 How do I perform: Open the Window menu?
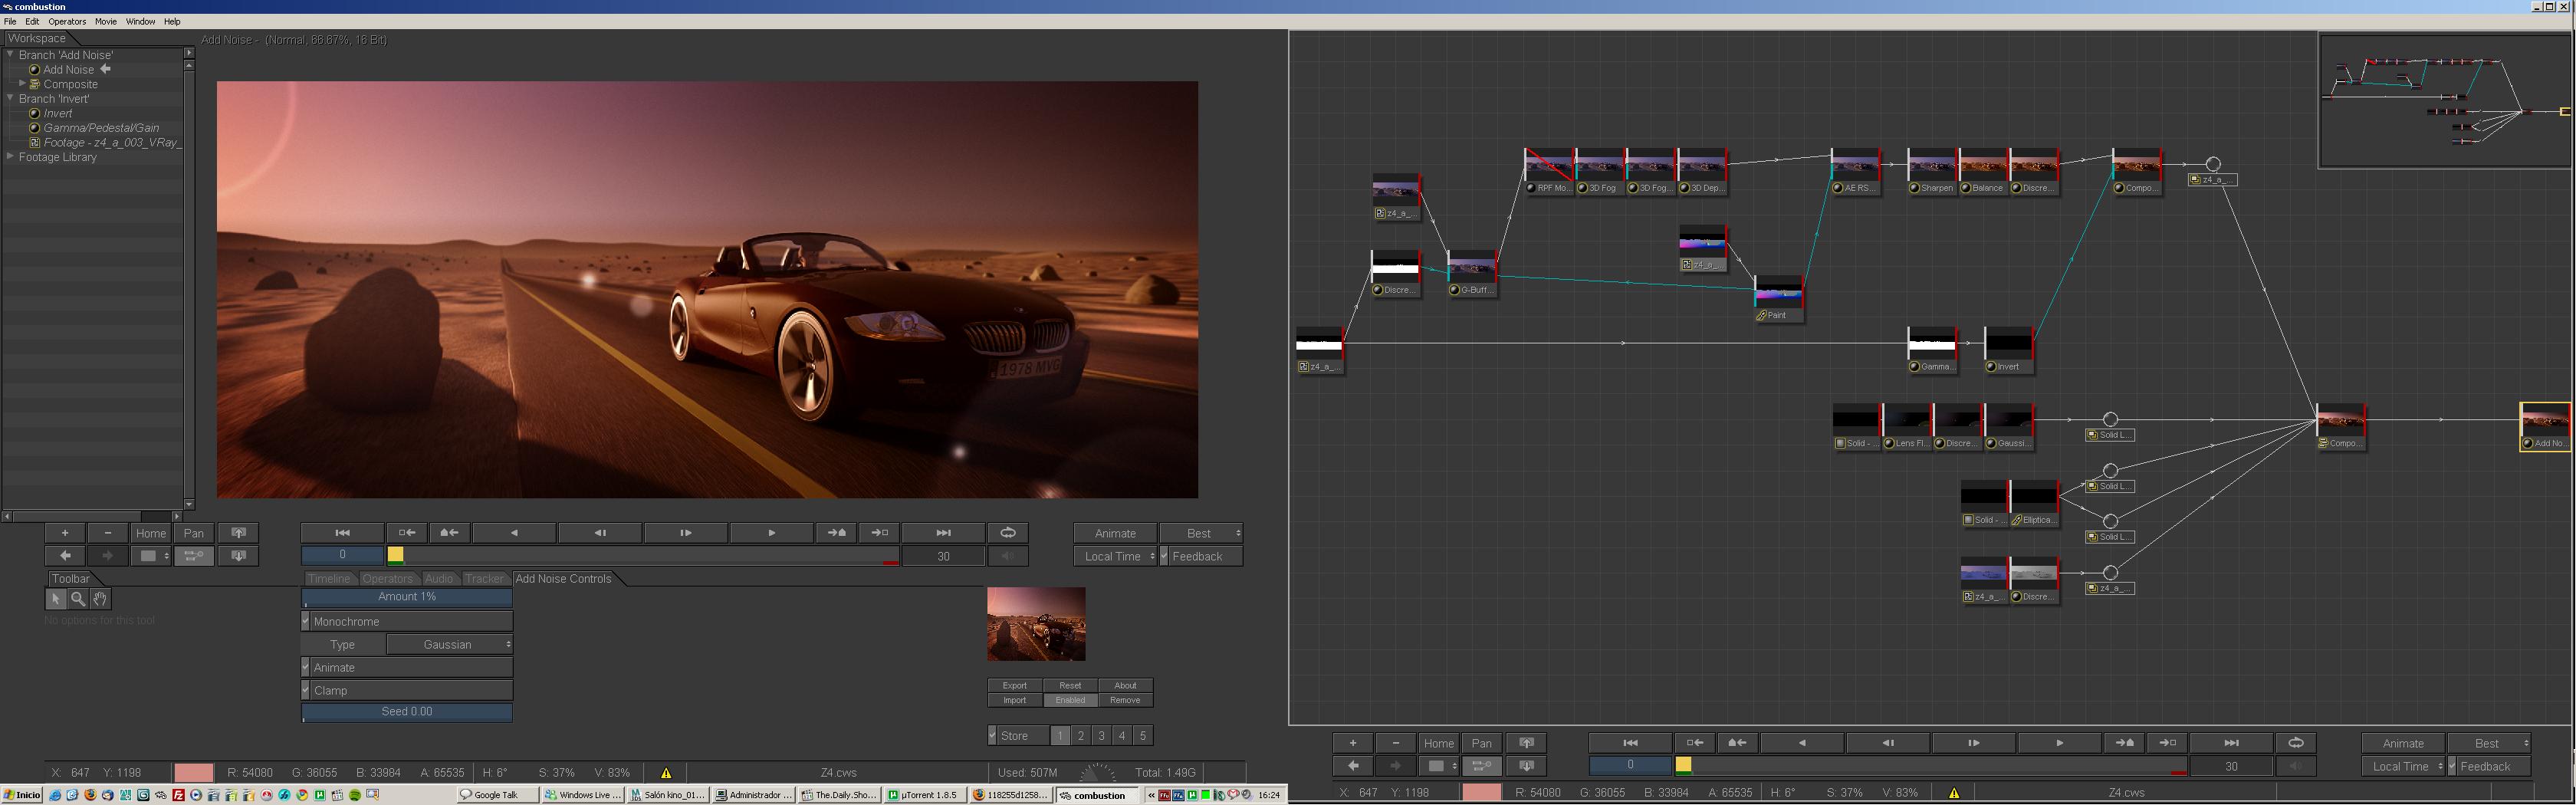coord(140,21)
